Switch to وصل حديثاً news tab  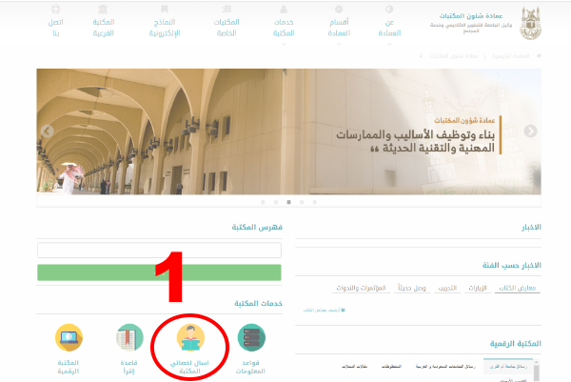pyautogui.click(x=412, y=288)
